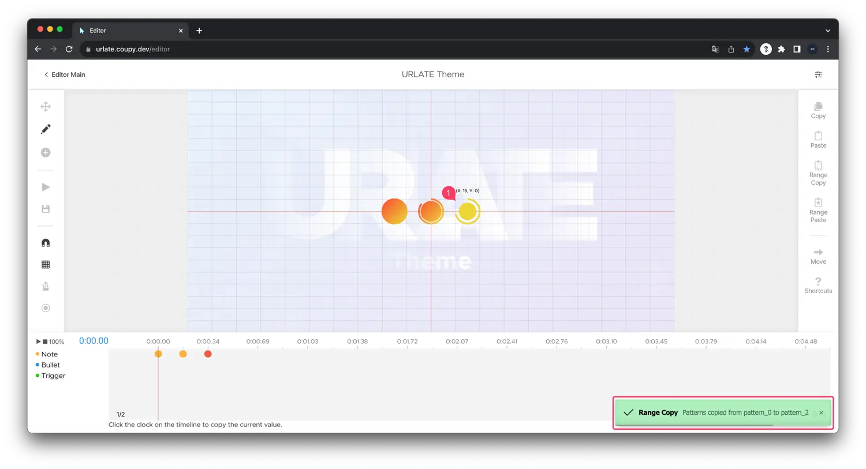Viewport: 866px width, 469px height.
Task: Click the Range Copy icon
Action: (x=818, y=166)
